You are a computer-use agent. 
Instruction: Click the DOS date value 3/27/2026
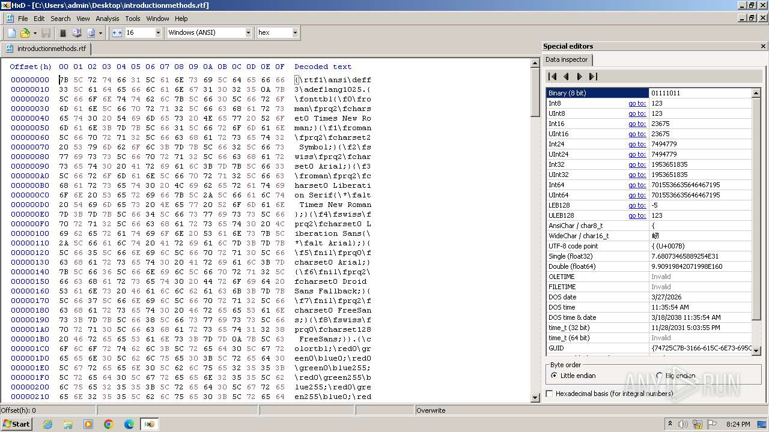pyautogui.click(x=701, y=297)
